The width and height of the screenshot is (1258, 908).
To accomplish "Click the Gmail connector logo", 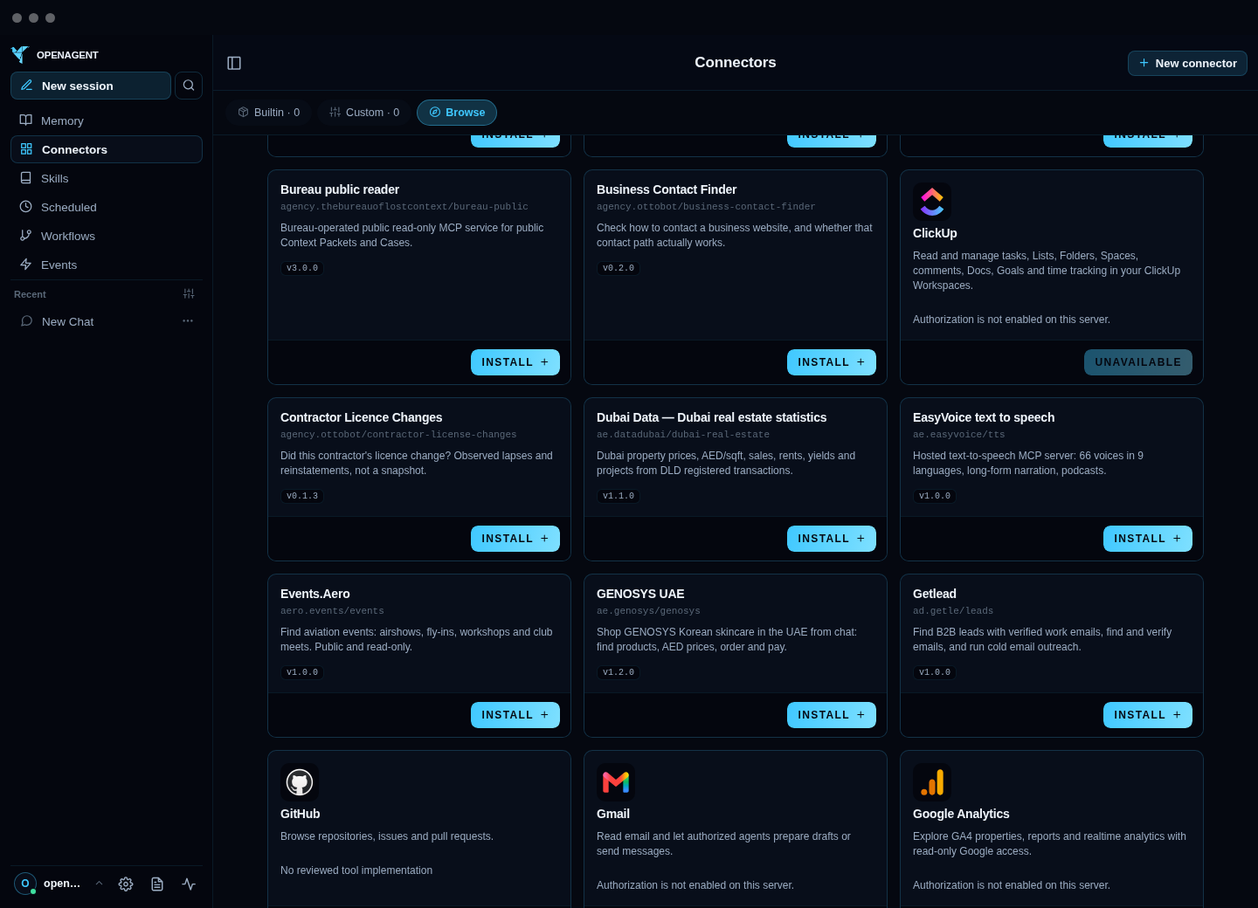I will [616, 782].
